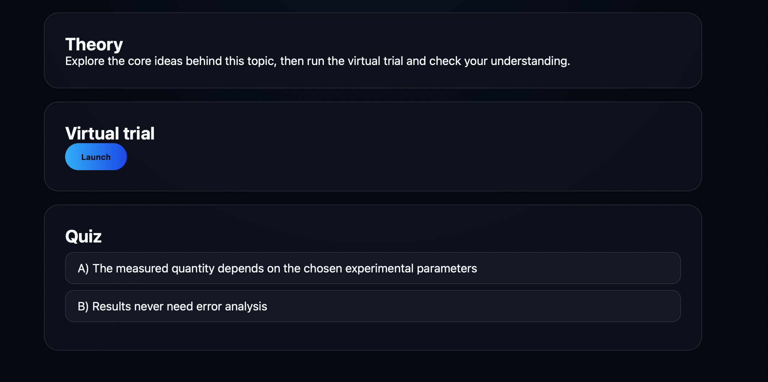768x382 pixels.
Task: Click the "A)" label of the first answer
Action: pos(83,268)
